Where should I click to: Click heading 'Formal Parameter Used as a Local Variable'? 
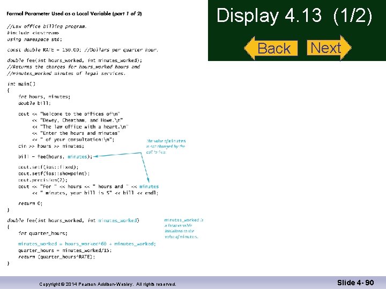click(x=74, y=13)
